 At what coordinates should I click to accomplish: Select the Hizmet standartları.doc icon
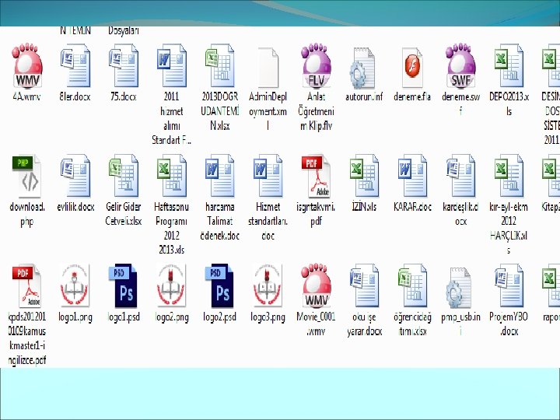tap(268, 176)
